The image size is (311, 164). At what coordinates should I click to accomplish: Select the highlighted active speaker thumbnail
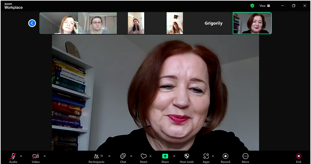point(252,23)
